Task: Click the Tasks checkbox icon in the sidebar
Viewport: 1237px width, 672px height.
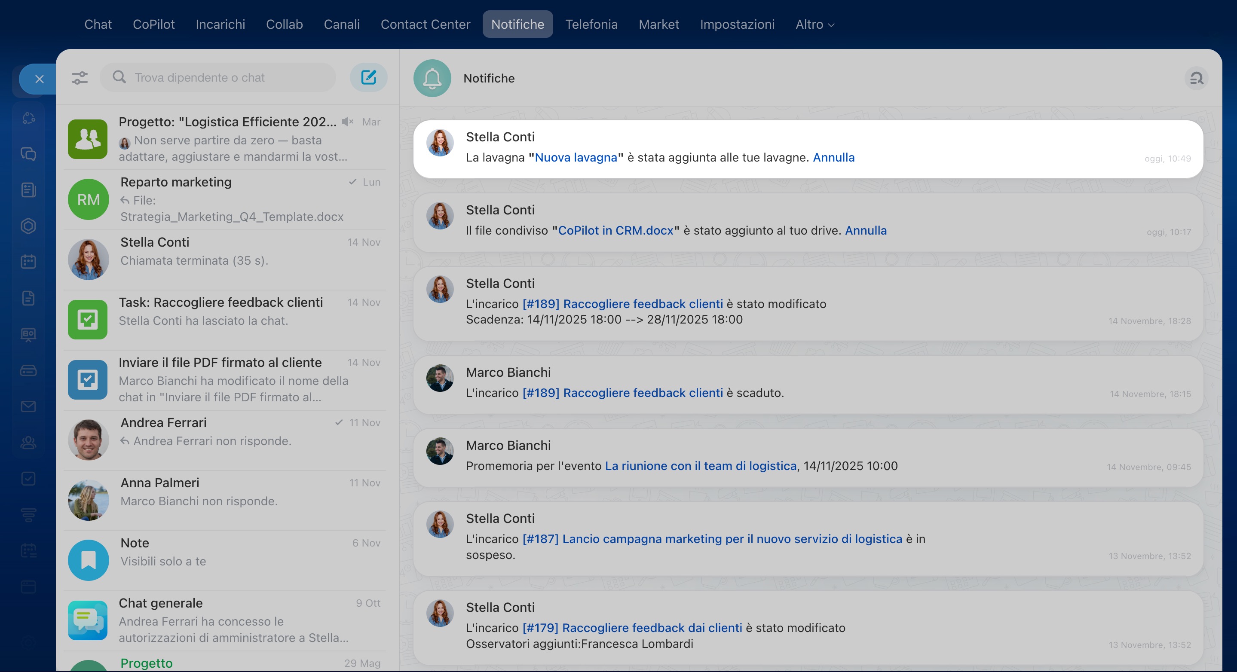Action: [28, 479]
